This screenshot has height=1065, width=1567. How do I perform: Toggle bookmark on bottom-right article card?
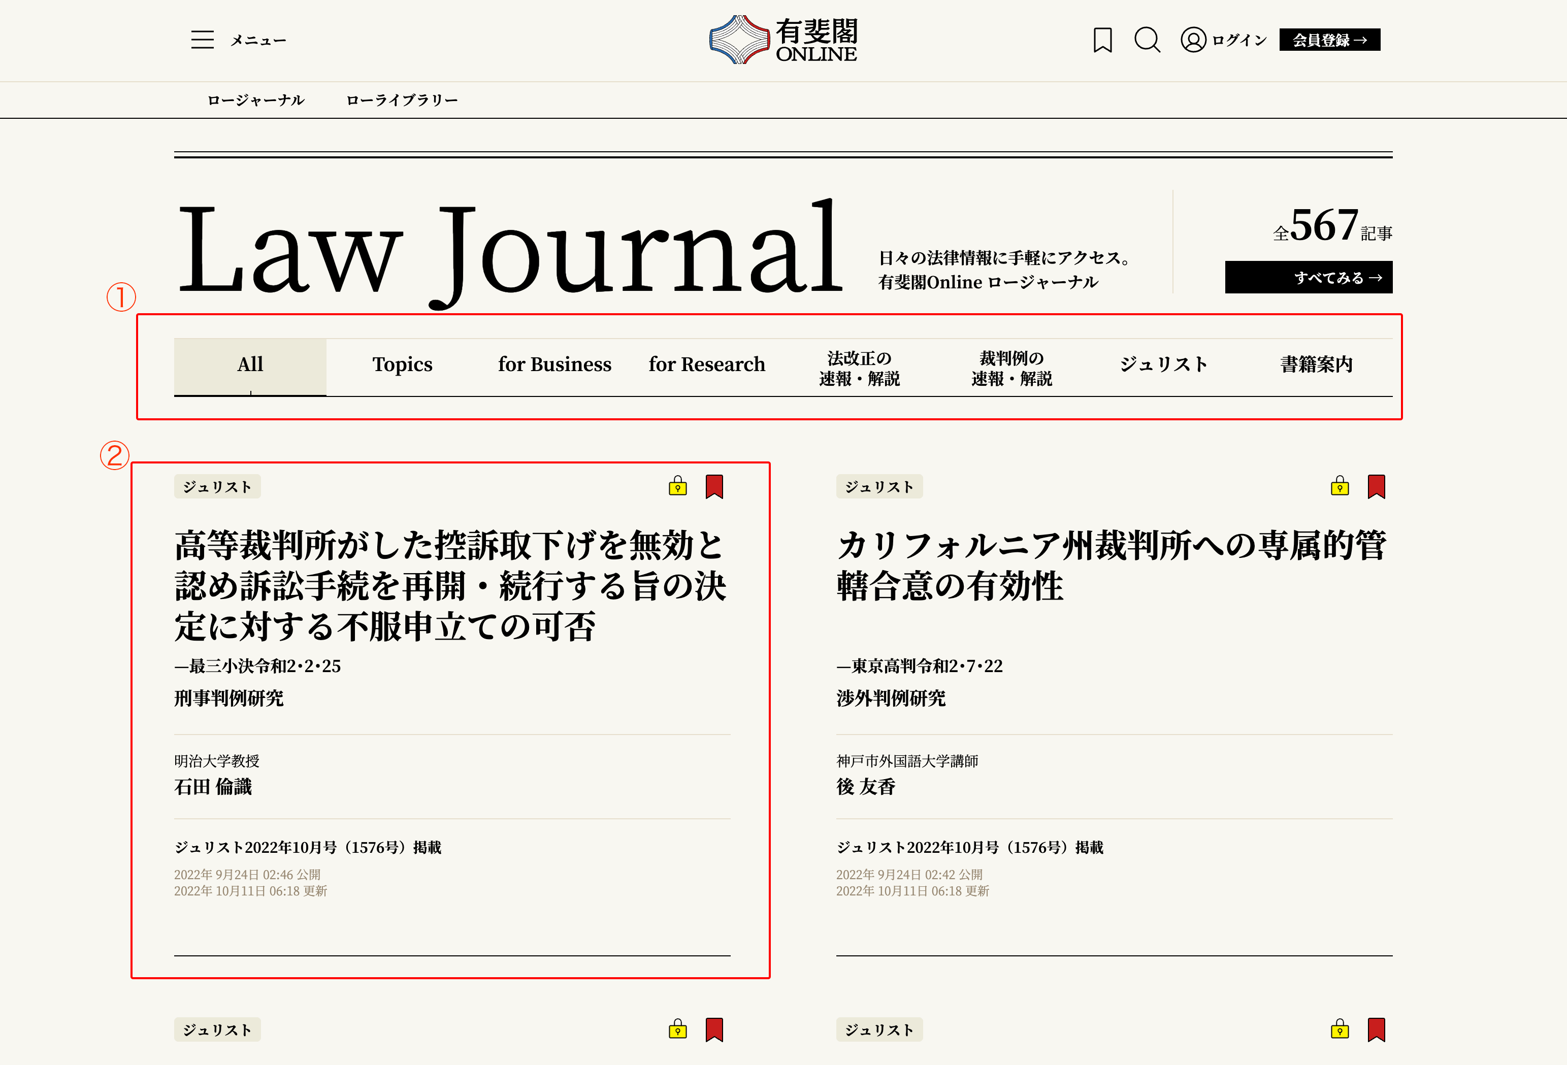[x=1376, y=1029]
